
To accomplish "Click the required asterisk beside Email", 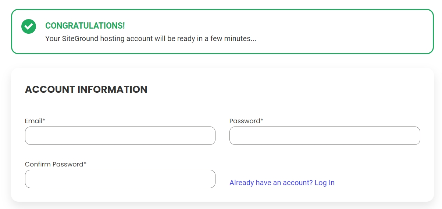I will (44, 120).
